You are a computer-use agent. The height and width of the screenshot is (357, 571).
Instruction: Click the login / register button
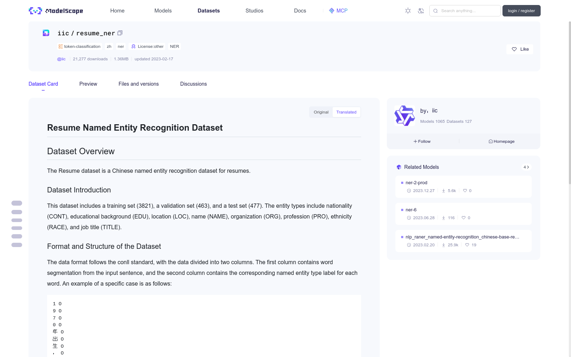521,11
